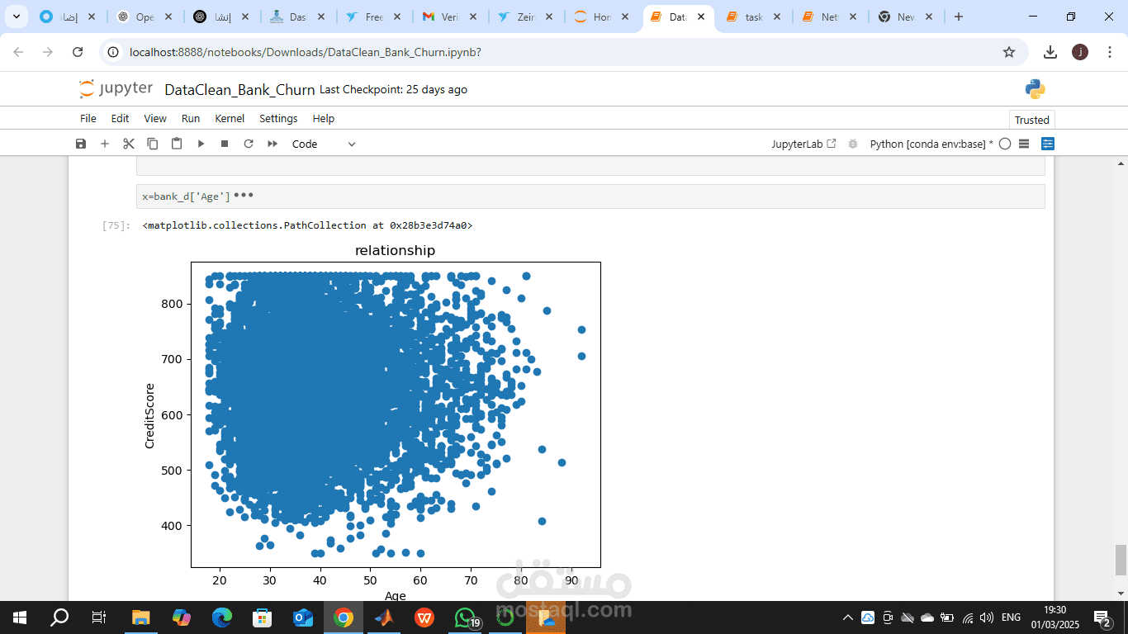Restart the kernel using the circular arrow icon
This screenshot has height=634, width=1128.
249,144
